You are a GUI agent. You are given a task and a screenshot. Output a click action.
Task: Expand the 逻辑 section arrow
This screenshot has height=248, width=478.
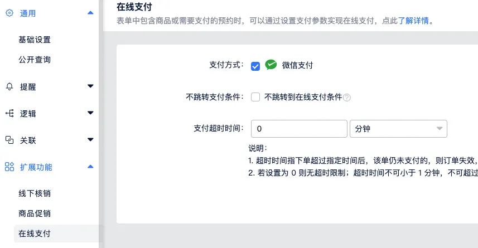90,113
